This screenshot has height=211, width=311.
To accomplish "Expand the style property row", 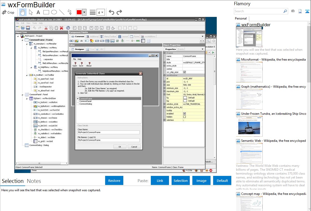I will coord(164,62).
